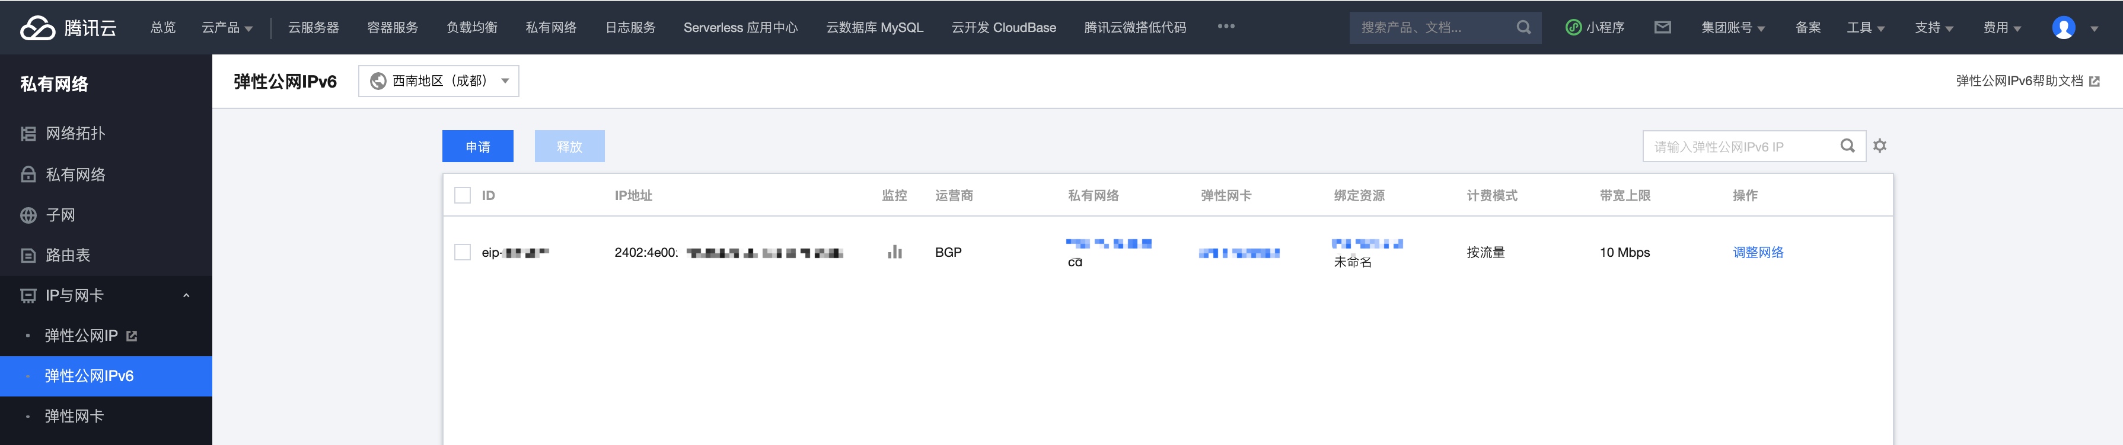The width and height of the screenshot is (2123, 445).
Task: Click the 释放 button
Action: tap(569, 146)
